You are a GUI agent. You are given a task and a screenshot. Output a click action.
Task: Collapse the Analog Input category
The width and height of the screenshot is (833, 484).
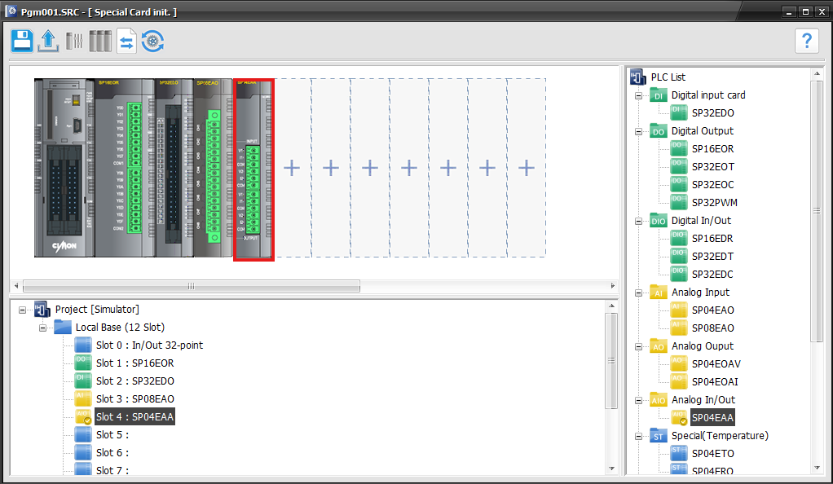(x=638, y=293)
